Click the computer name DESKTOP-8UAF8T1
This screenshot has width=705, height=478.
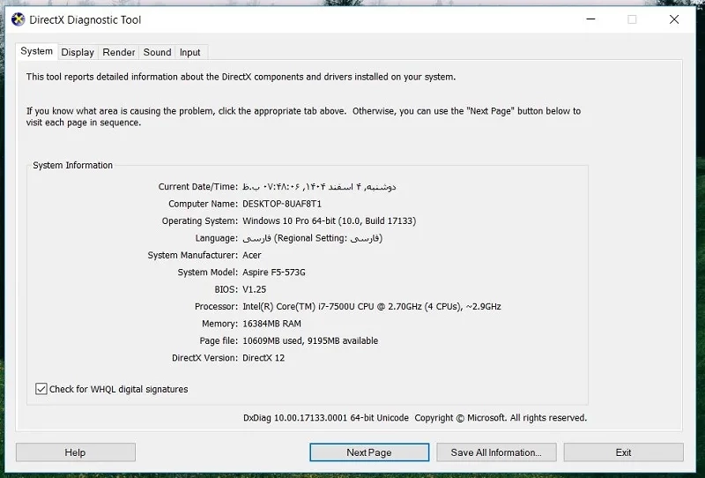pyautogui.click(x=282, y=204)
